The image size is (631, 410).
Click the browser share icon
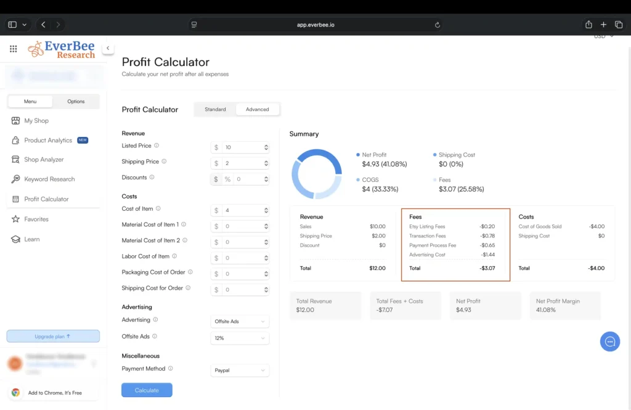click(588, 25)
